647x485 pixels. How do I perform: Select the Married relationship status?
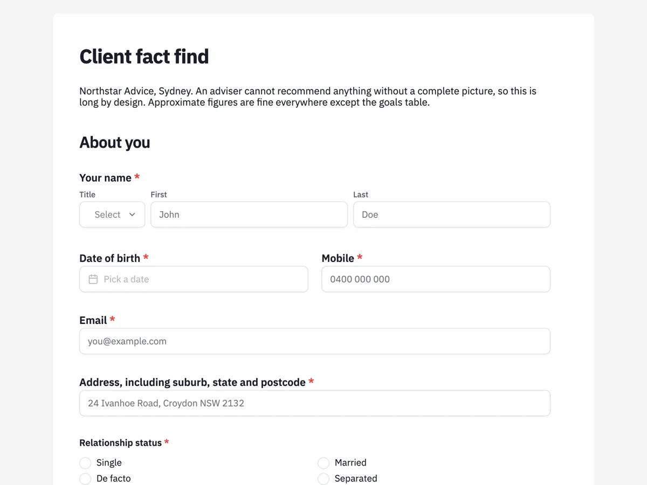pyautogui.click(x=323, y=463)
